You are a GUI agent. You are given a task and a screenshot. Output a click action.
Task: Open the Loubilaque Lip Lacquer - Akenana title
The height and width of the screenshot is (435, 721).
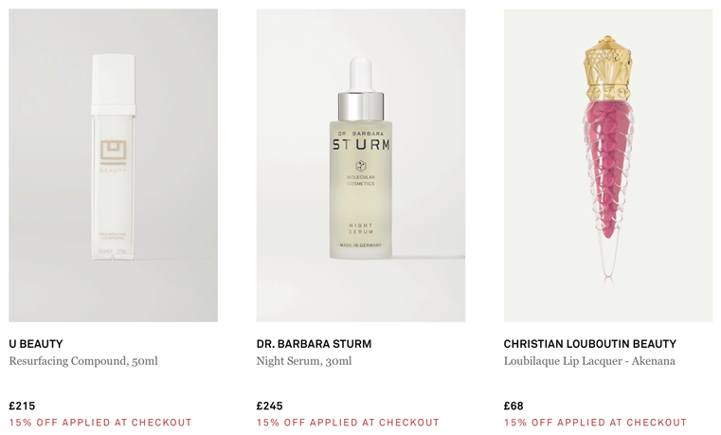(589, 361)
